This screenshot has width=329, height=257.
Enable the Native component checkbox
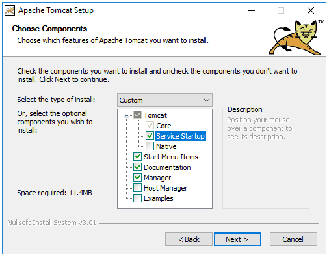coord(150,146)
